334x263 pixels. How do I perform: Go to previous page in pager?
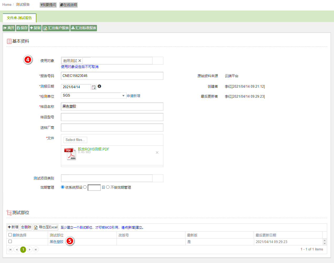(17, 249)
